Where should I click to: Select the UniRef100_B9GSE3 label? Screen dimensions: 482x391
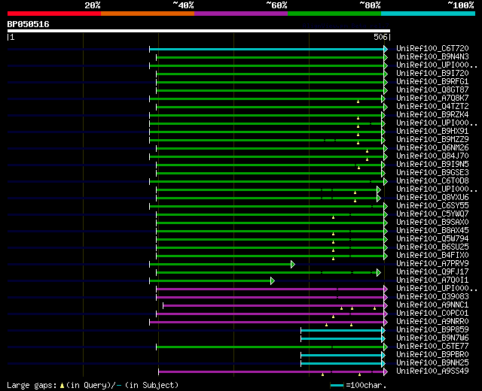[x=432, y=173]
